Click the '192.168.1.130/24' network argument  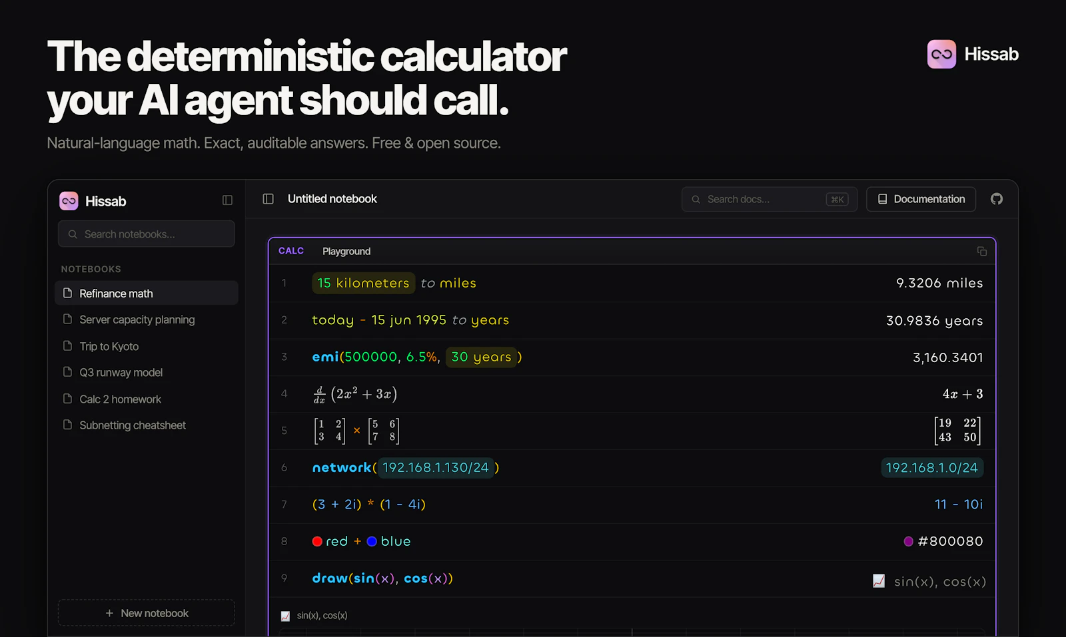436,468
